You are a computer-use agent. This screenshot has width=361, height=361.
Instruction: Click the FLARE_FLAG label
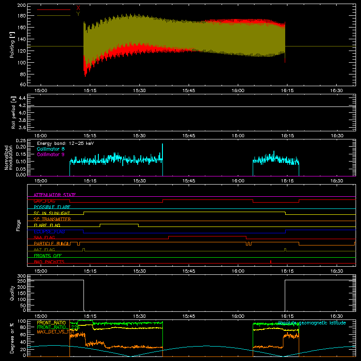point(47,225)
